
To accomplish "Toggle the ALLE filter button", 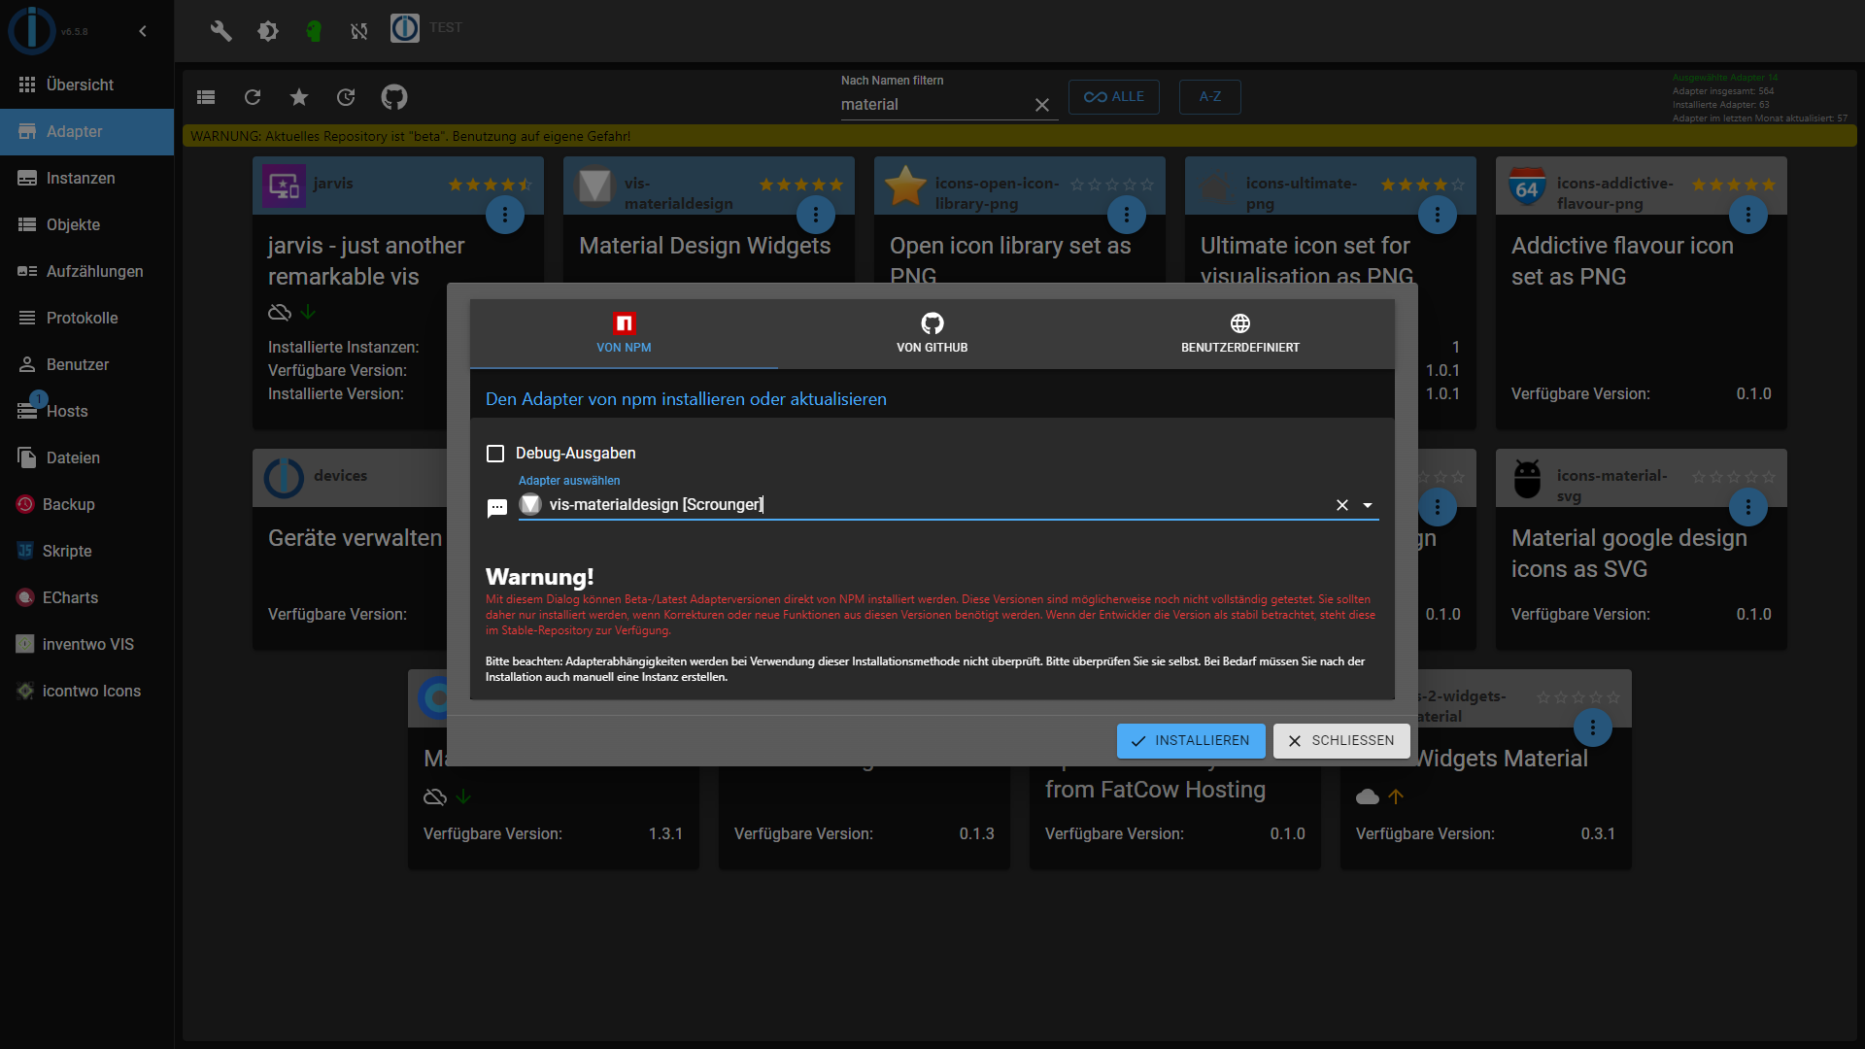I will pos(1113,97).
